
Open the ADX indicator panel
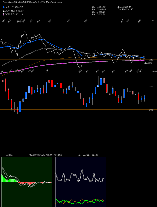click(80, 182)
